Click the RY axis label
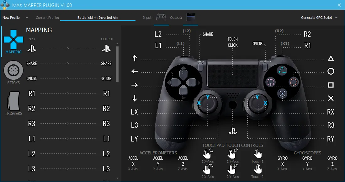Screen dimensions: 345x182 pyautogui.click(x=331, y=139)
